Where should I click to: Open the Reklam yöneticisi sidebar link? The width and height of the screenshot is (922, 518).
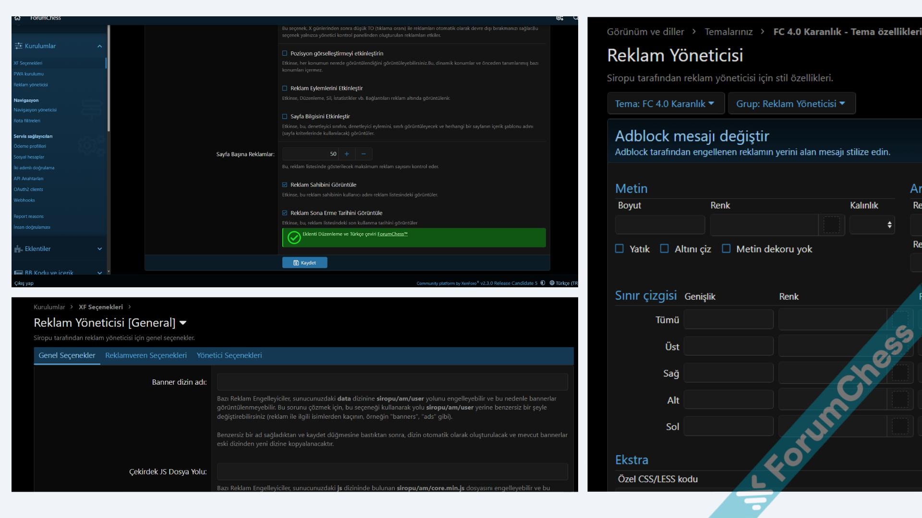click(x=31, y=85)
